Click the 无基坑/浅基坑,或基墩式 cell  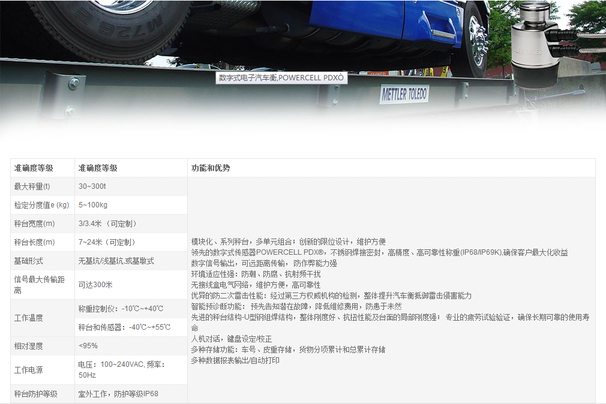click(116, 261)
